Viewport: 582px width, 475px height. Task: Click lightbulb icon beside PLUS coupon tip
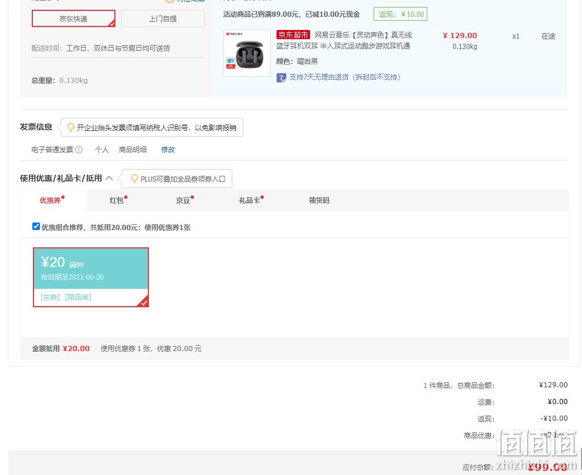coord(135,179)
